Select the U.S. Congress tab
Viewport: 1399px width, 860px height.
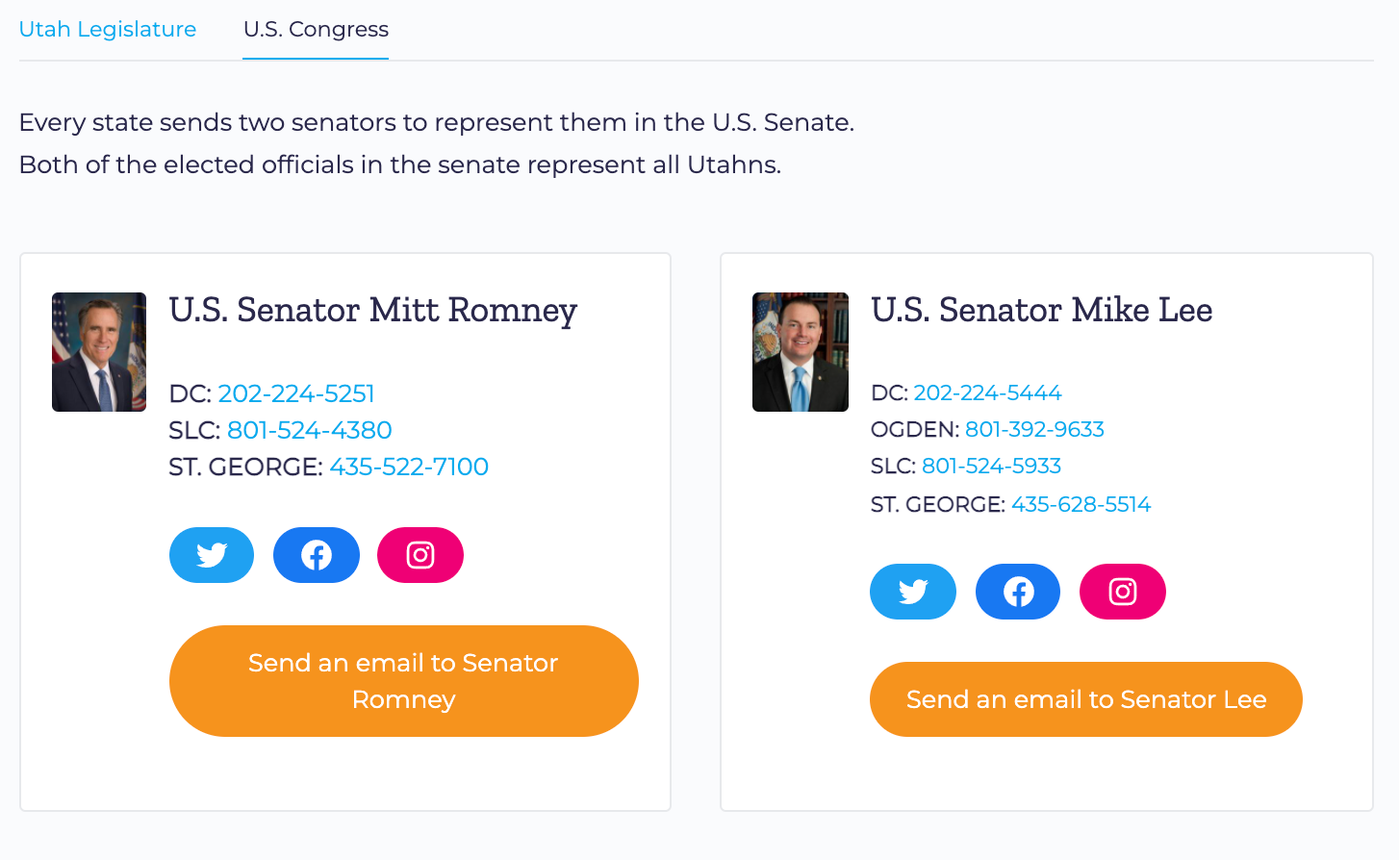pos(316,29)
